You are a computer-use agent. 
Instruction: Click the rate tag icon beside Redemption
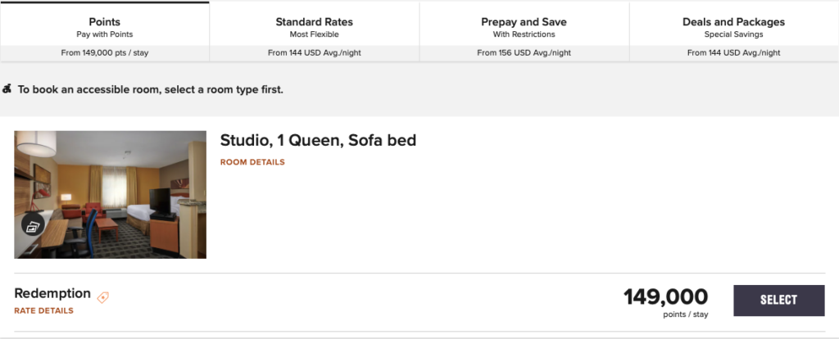tap(102, 297)
